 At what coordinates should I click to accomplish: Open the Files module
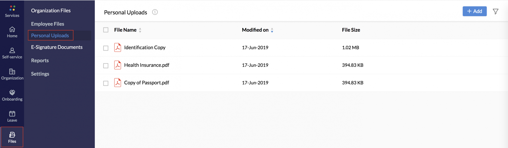(x=12, y=137)
